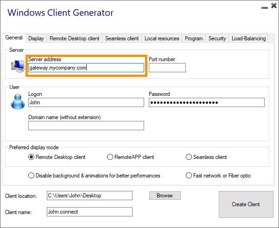Click the Port number field
279x228 pixels.
coord(167,68)
